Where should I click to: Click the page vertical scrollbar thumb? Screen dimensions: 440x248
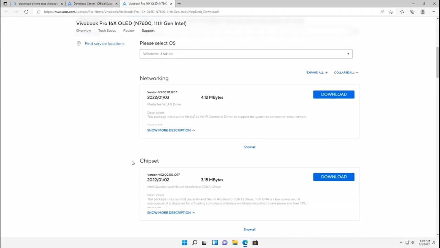coord(438,62)
